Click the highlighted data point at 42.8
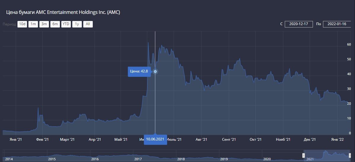355x162 pixels. click(155, 72)
